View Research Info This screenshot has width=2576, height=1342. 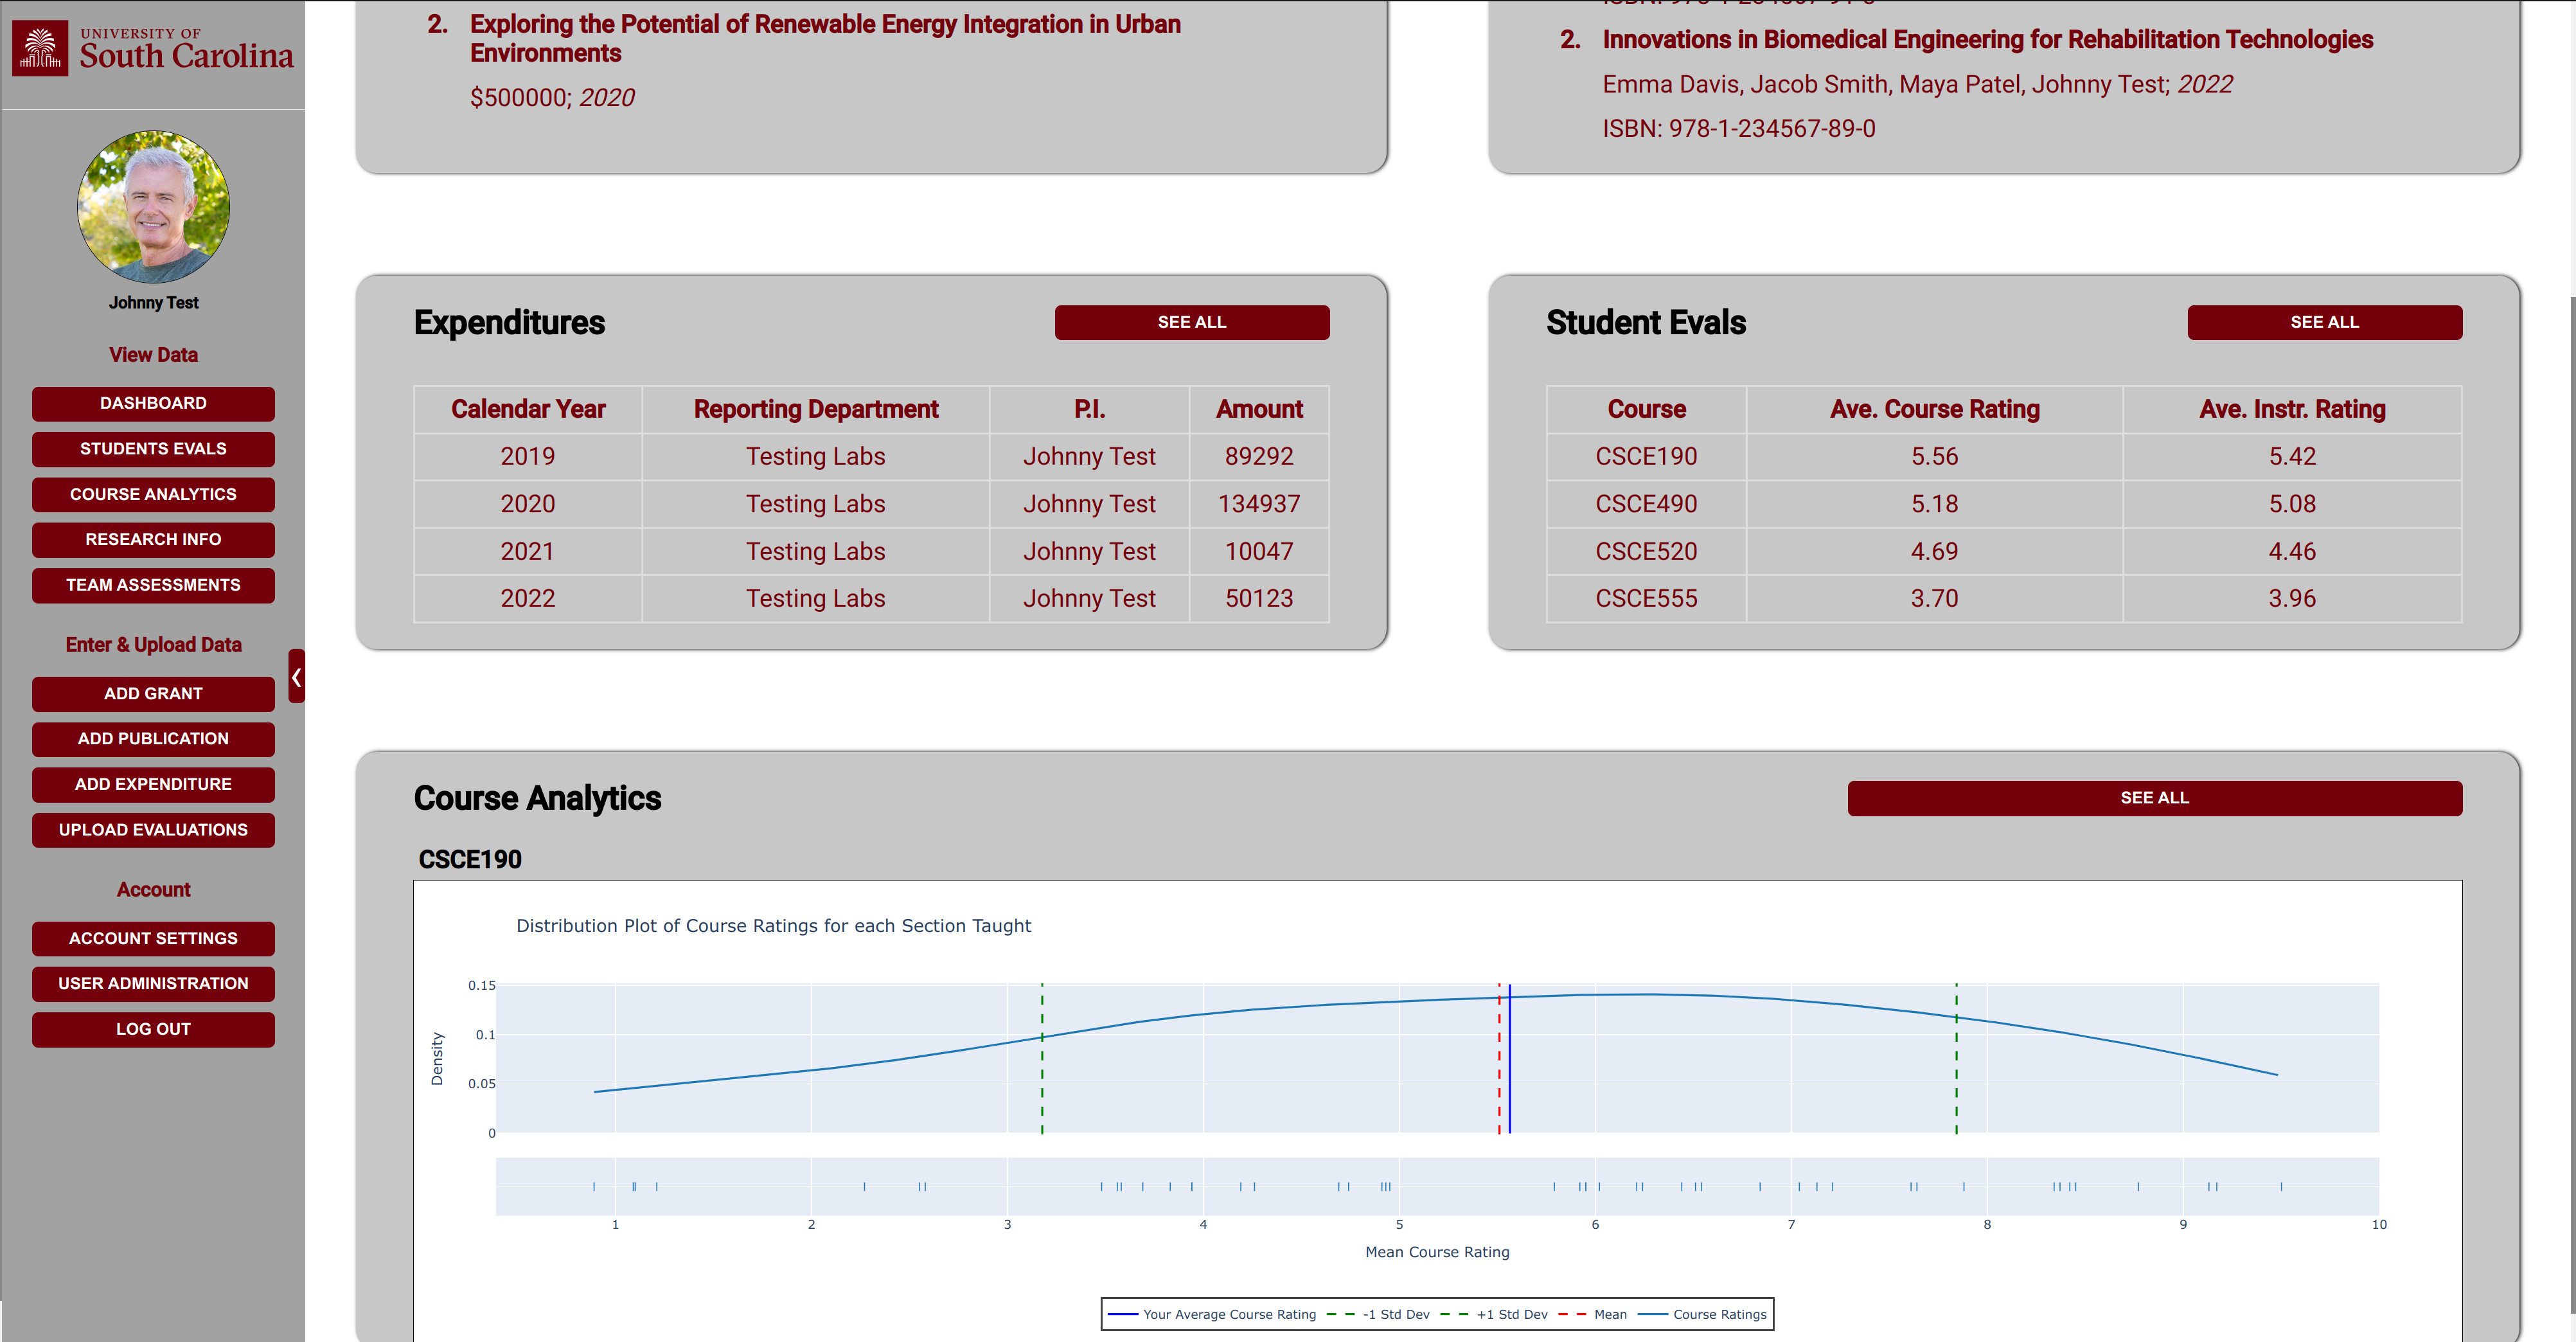point(152,539)
